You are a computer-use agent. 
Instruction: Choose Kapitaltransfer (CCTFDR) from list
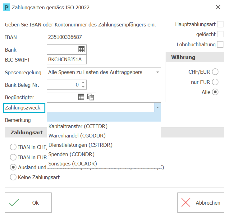[104, 126]
